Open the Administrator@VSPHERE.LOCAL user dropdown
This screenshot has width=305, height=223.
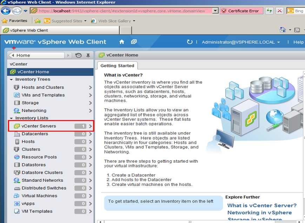coord(241,42)
